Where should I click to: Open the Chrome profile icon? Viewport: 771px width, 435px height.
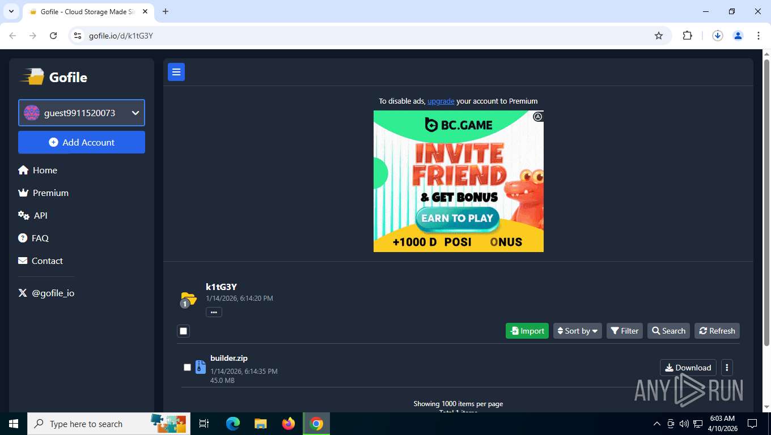point(738,36)
